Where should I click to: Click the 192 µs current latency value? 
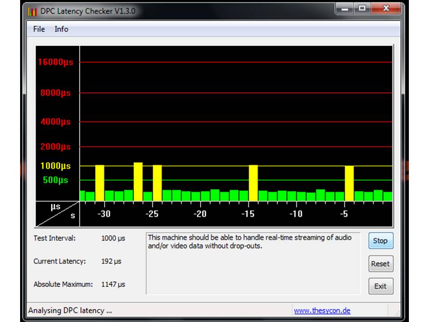pos(111,261)
